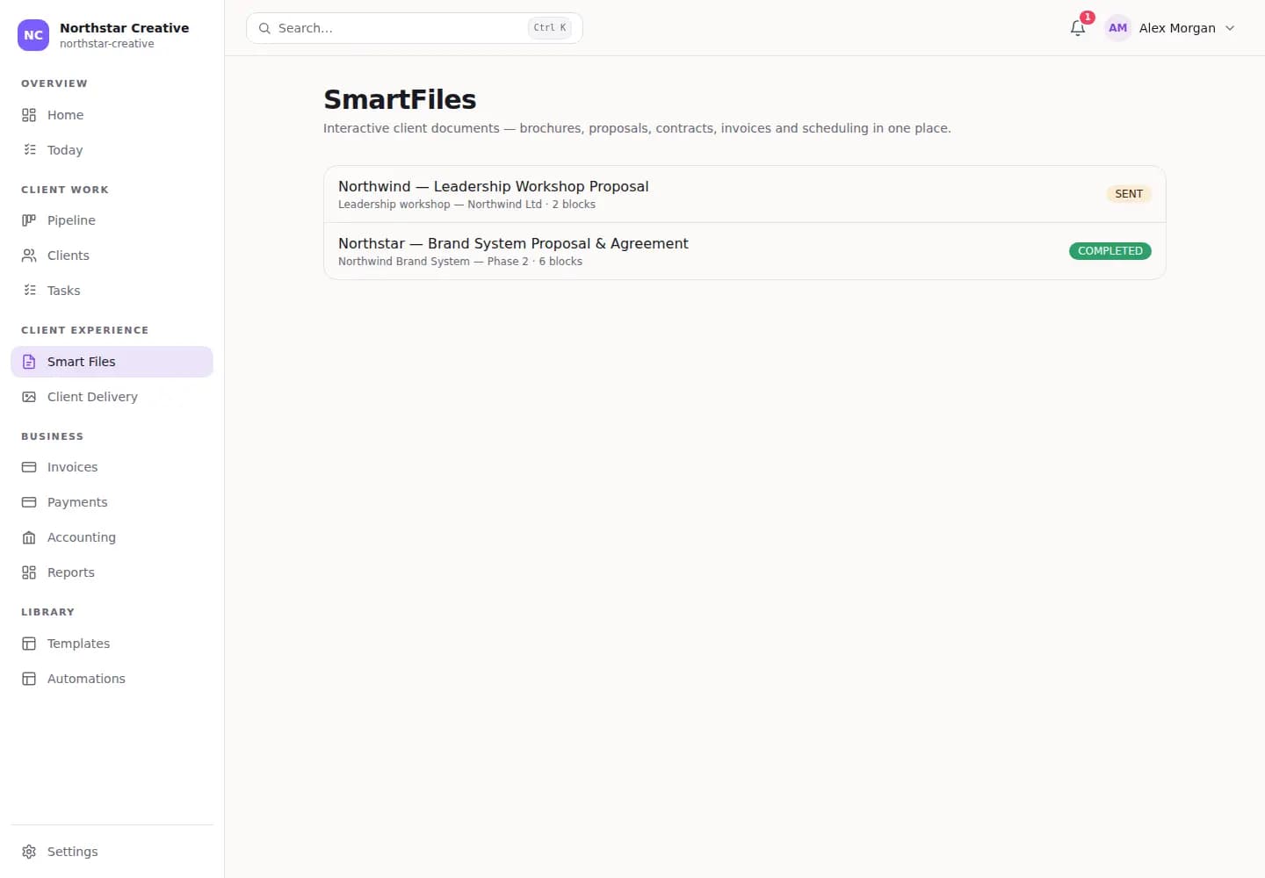Click the Invoices card icon
This screenshot has height=878, width=1265.
tap(29, 467)
